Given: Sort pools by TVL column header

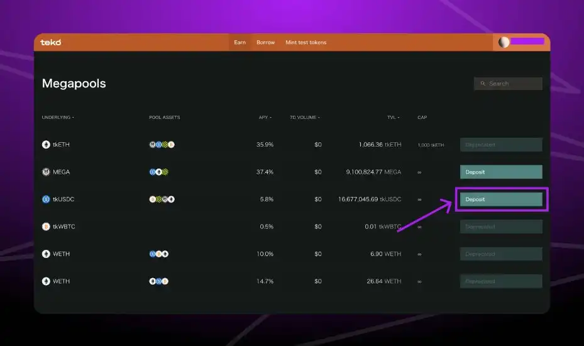Looking at the screenshot, I should click(x=393, y=118).
